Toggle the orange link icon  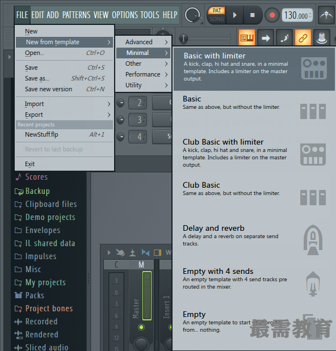[303, 37]
